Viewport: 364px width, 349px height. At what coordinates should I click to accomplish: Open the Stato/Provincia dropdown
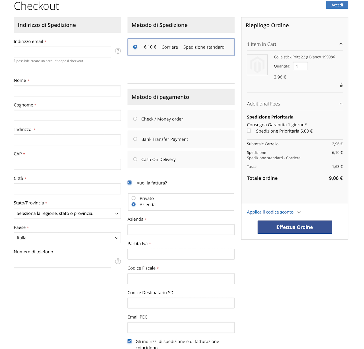(x=67, y=214)
